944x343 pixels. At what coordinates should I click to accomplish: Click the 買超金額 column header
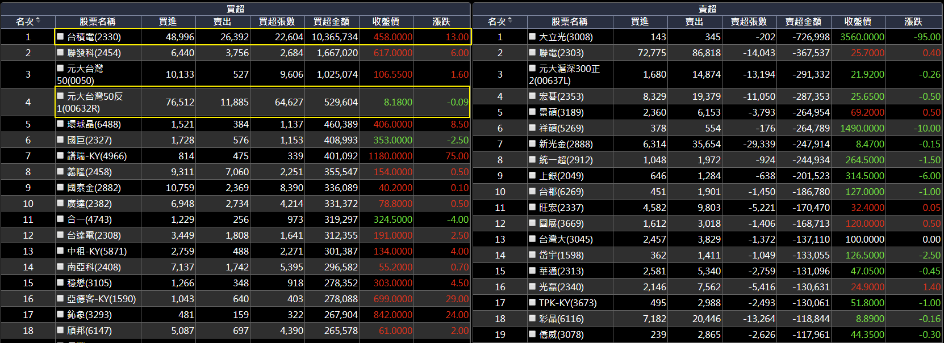[x=332, y=22]
